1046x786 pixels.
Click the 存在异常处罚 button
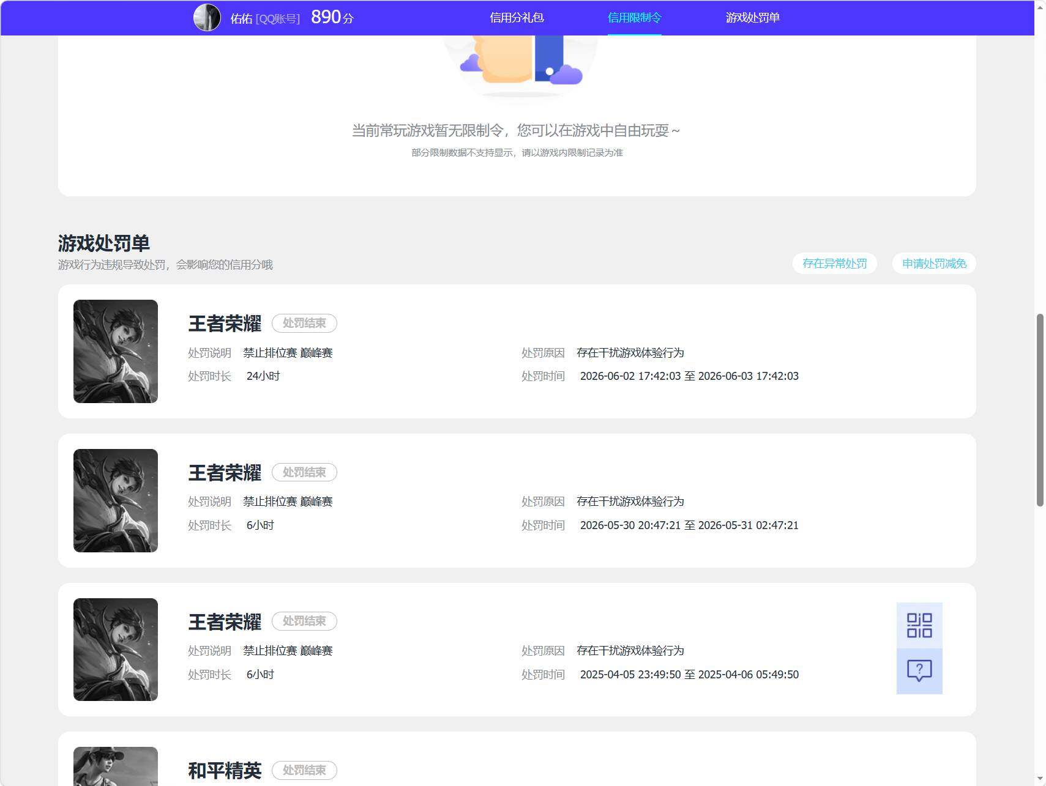(x=835, y=264)
